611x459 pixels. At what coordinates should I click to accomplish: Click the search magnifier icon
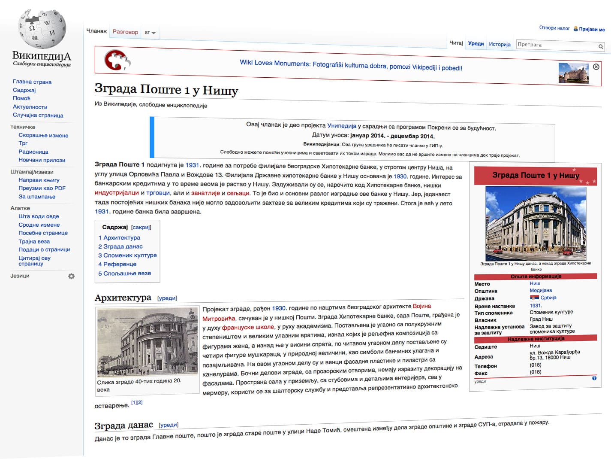click(601, 46)
